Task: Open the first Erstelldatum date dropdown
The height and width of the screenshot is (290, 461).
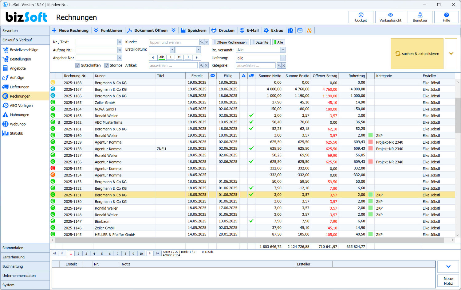Action: (x=172, y=50)
